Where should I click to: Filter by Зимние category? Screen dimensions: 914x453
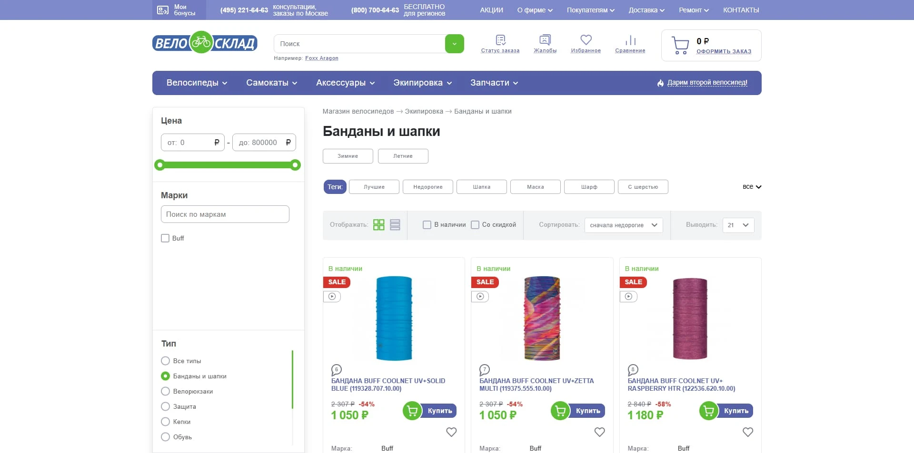(348, 156)
